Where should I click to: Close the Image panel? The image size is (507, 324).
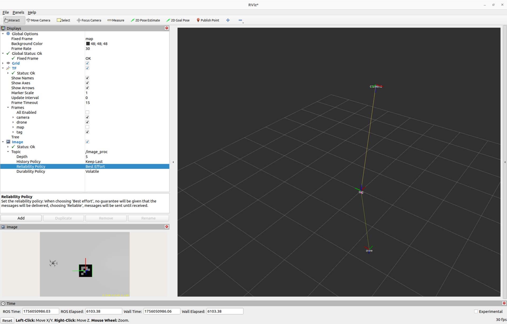coord(167,226)
